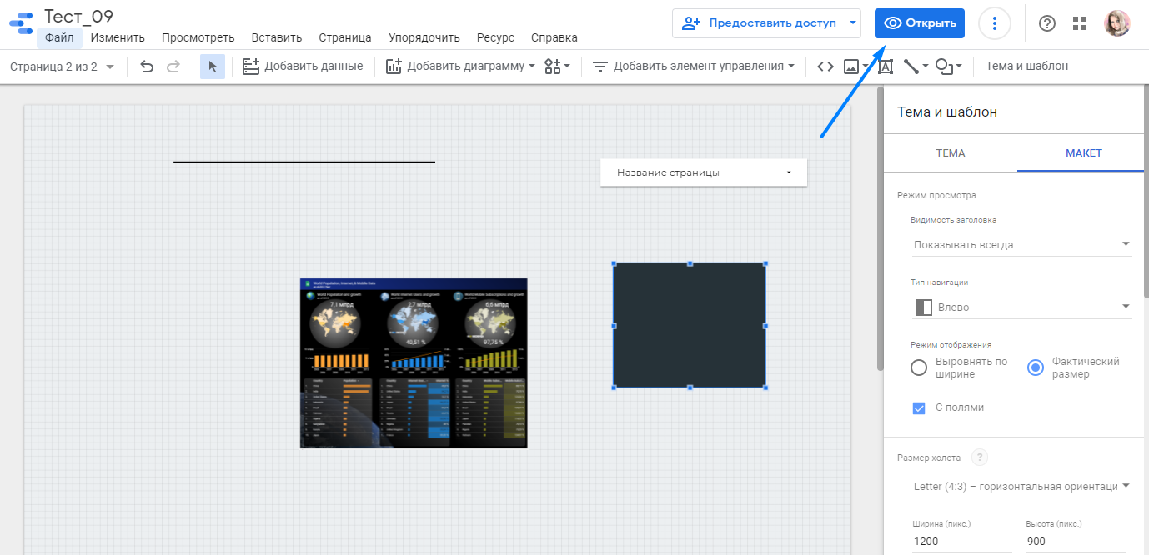Click the canvas width field showing 1200
Image resolution: width=1149 pixels, height=555 pixels.
(962, 541)
